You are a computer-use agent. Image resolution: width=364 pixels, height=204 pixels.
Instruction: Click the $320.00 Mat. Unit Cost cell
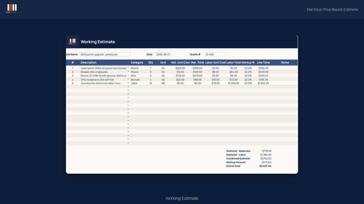180,68
